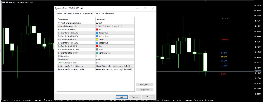This screenshot has height=102, width=263.
Task: Click the icon beside Color for level 23.6%
Action: [59, 33]
